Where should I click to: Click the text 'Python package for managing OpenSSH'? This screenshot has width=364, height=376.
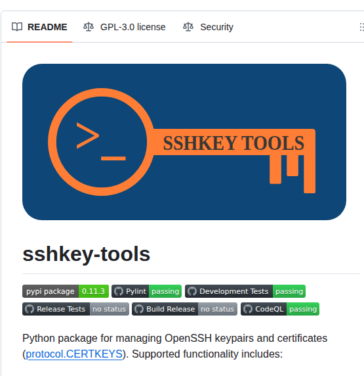117,339
